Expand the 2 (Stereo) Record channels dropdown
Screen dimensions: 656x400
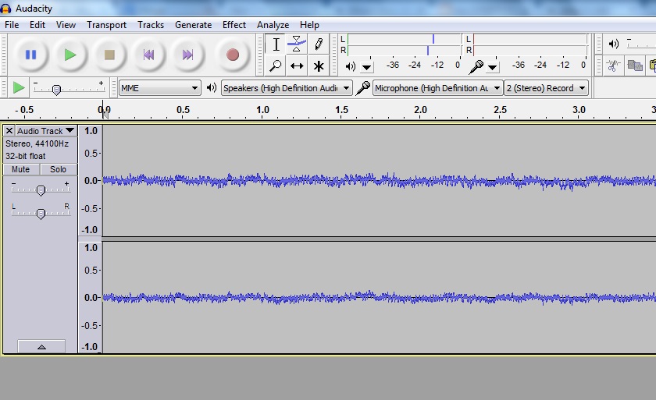546,88
